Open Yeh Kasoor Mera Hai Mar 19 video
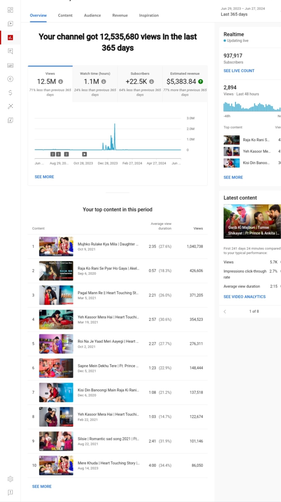The image size is (281, 502). pos(108,317)
